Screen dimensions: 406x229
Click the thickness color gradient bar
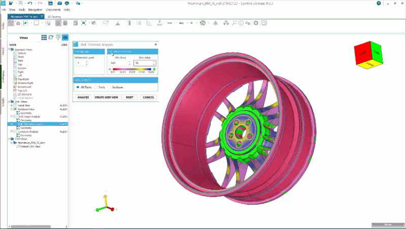coord(132,69)
